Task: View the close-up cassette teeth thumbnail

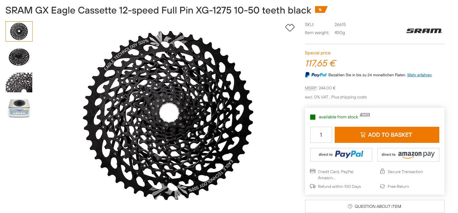Action: coord(19,83)
